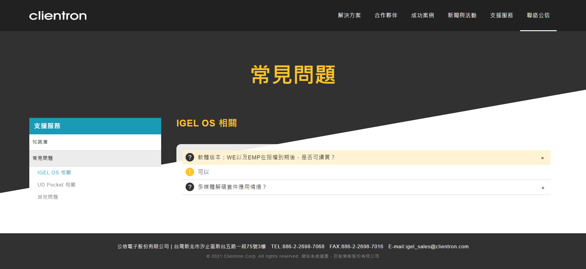Screen dimensions: 586x269
Task: Click the FAX:886-2-2698-7016 number
Action: coord(356,247)
